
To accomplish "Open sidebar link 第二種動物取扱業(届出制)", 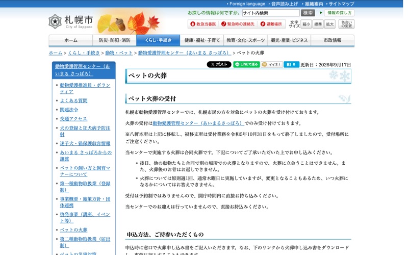I will [85, 242].
